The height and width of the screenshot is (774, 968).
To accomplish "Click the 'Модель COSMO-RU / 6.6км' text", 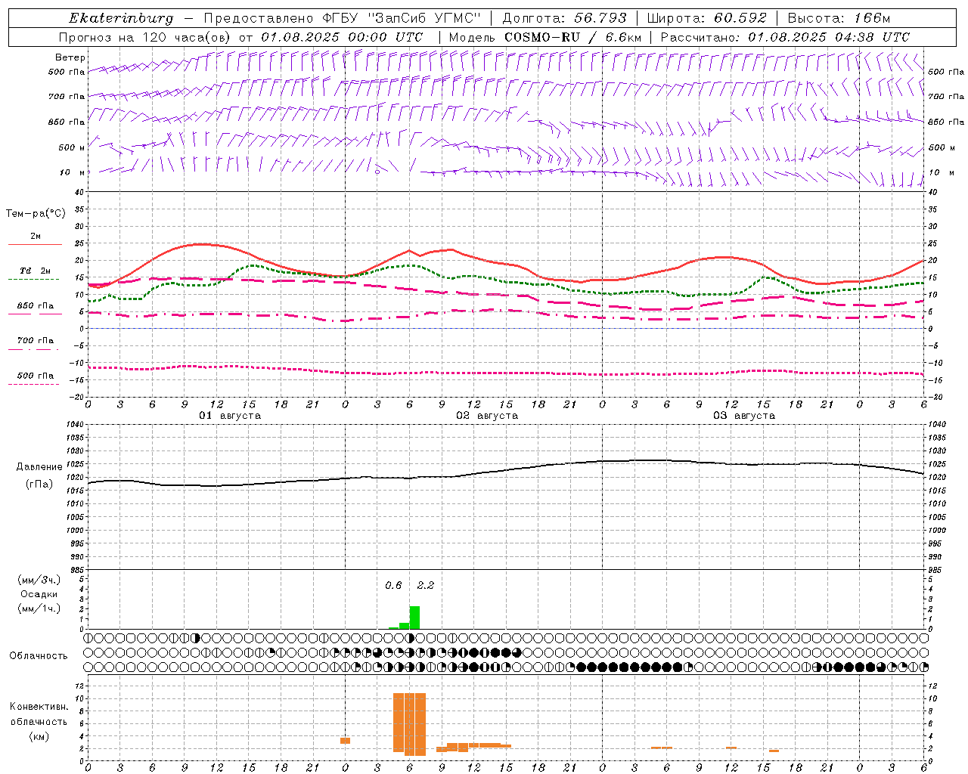I will pos(545,37).
